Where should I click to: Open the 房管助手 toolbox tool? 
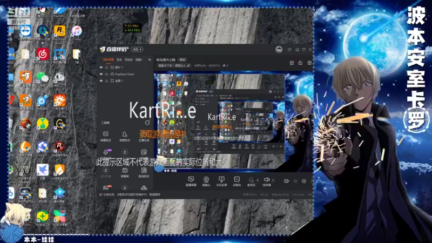coord(125,137)
